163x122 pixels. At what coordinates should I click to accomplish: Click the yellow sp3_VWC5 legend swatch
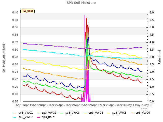click(109, 113)
